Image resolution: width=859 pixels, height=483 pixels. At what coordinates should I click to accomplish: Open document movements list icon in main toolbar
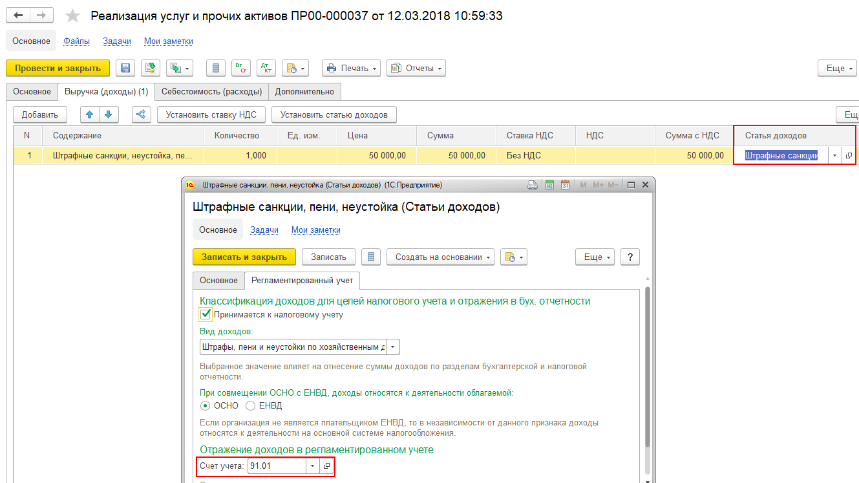pyautogui.click(x=216, y=68)
